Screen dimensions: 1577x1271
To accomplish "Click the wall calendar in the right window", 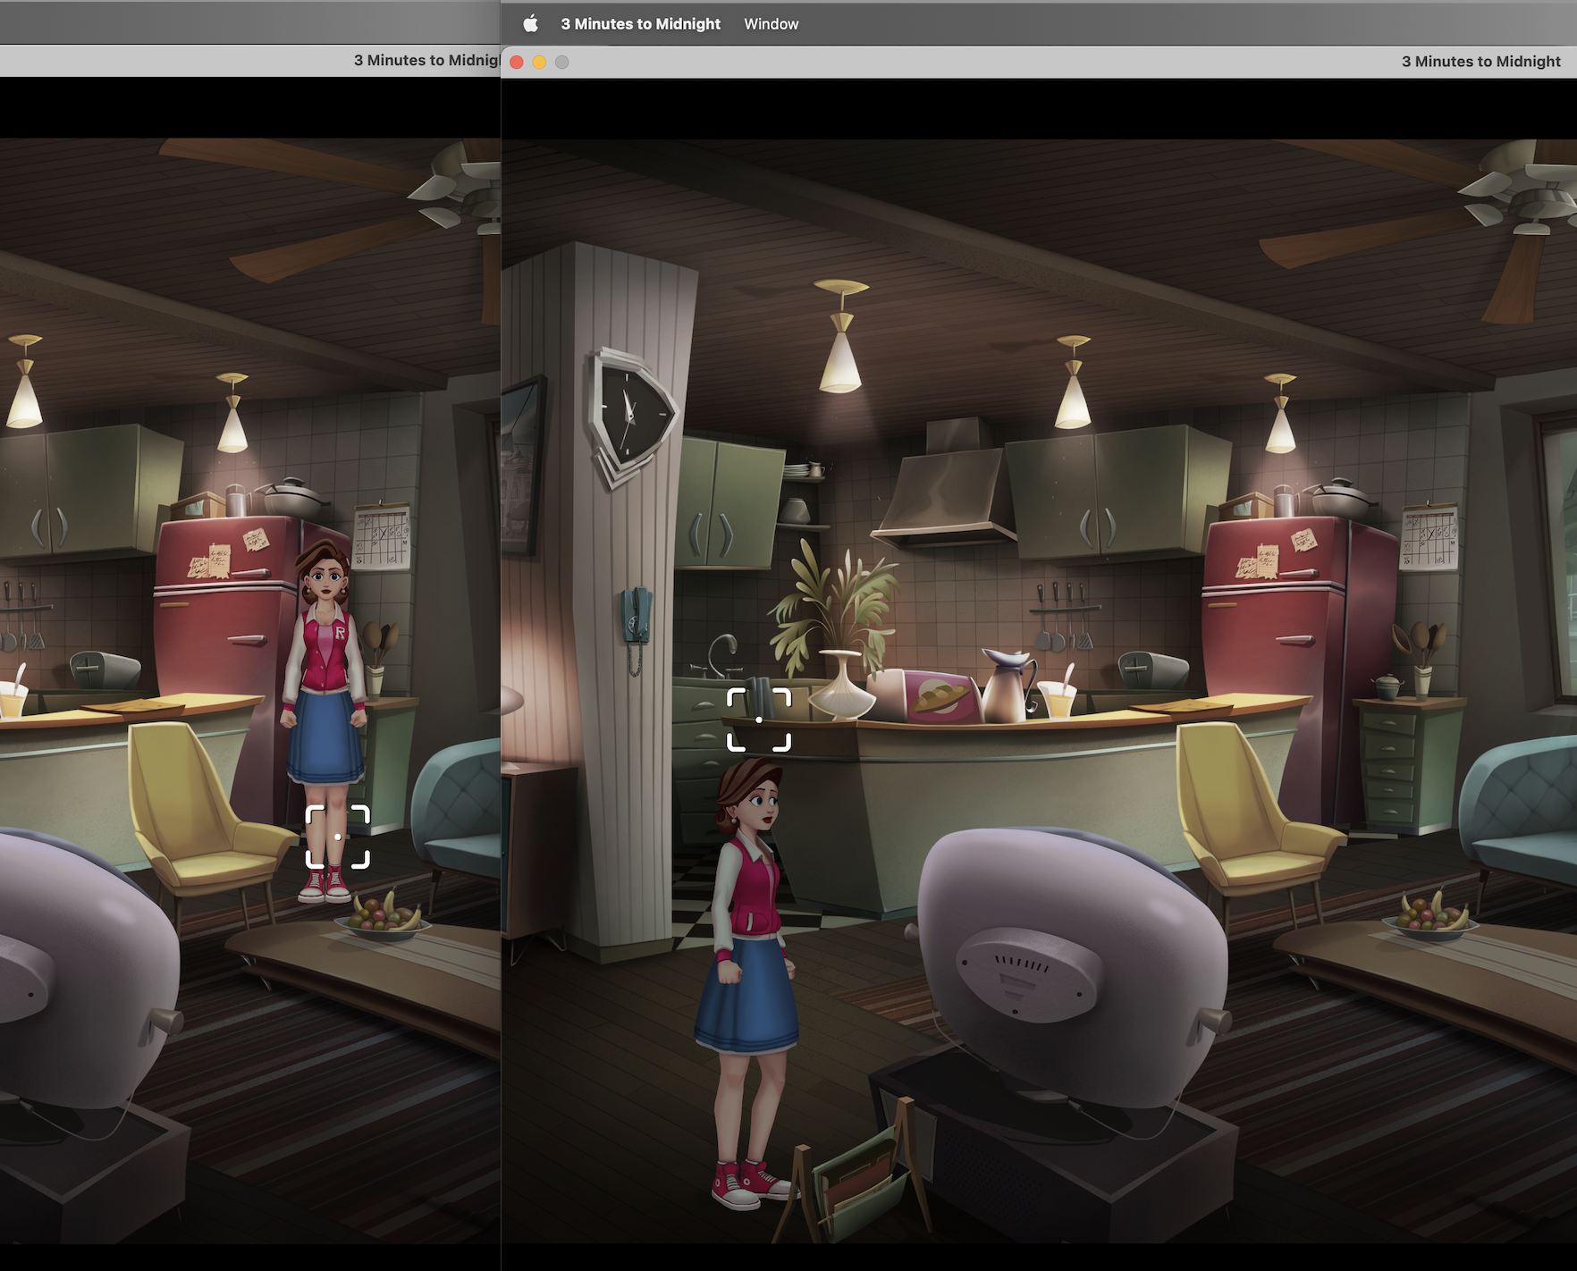I will tap(1429, 537).
